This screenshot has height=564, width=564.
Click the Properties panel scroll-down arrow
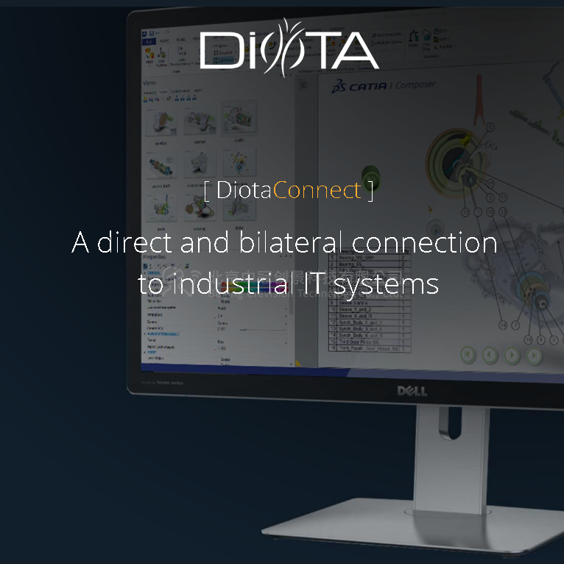pos(291,364)
